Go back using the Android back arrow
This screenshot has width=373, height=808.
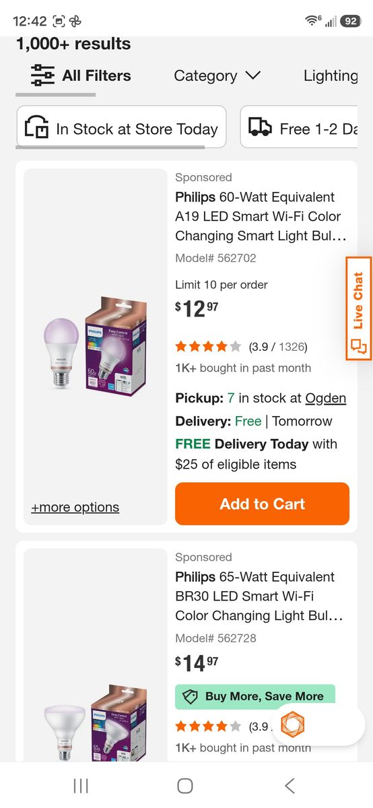tap(290, 785)
